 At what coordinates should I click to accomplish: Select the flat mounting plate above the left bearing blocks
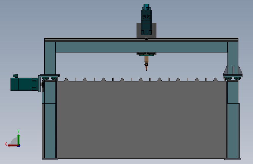pyautogui.click(x=50, y=76)
